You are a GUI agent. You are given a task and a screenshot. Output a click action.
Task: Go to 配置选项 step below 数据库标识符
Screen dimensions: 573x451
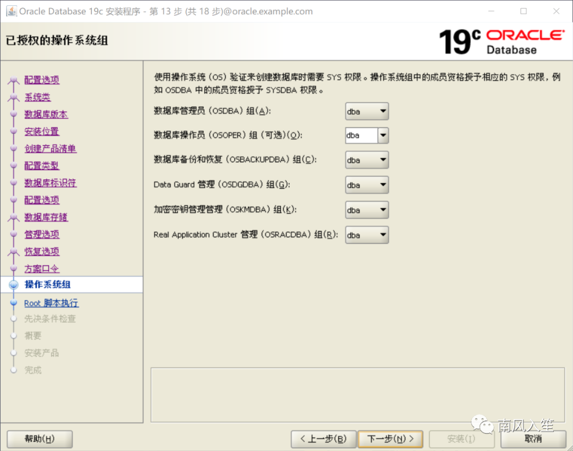pos(42,200)
